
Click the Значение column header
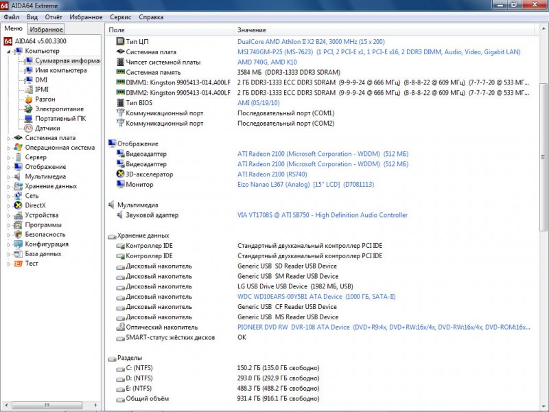click(251, 30)
